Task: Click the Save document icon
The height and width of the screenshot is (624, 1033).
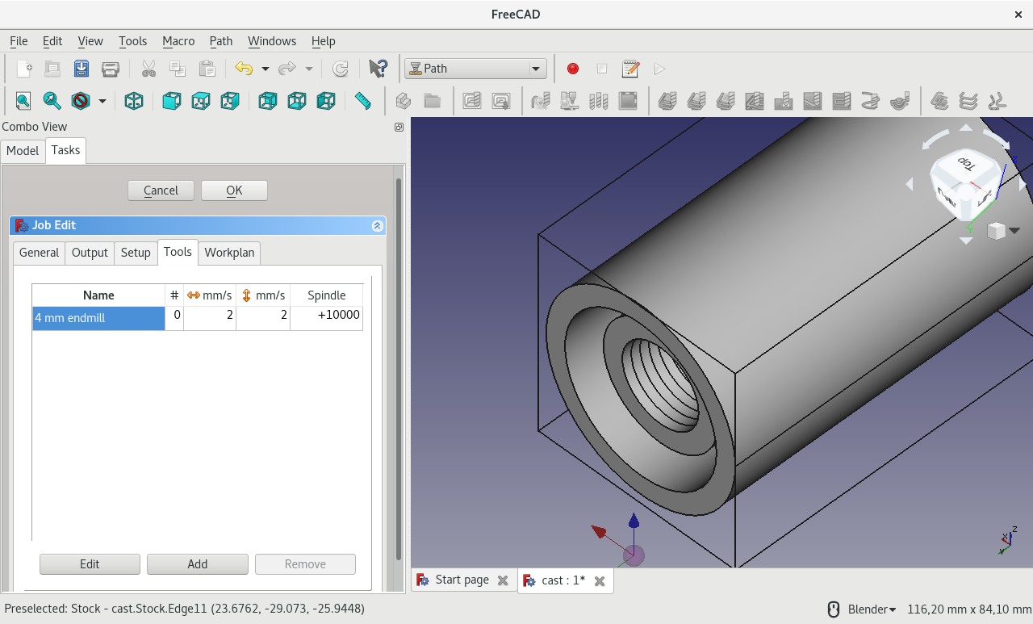Action: (82, 69)
